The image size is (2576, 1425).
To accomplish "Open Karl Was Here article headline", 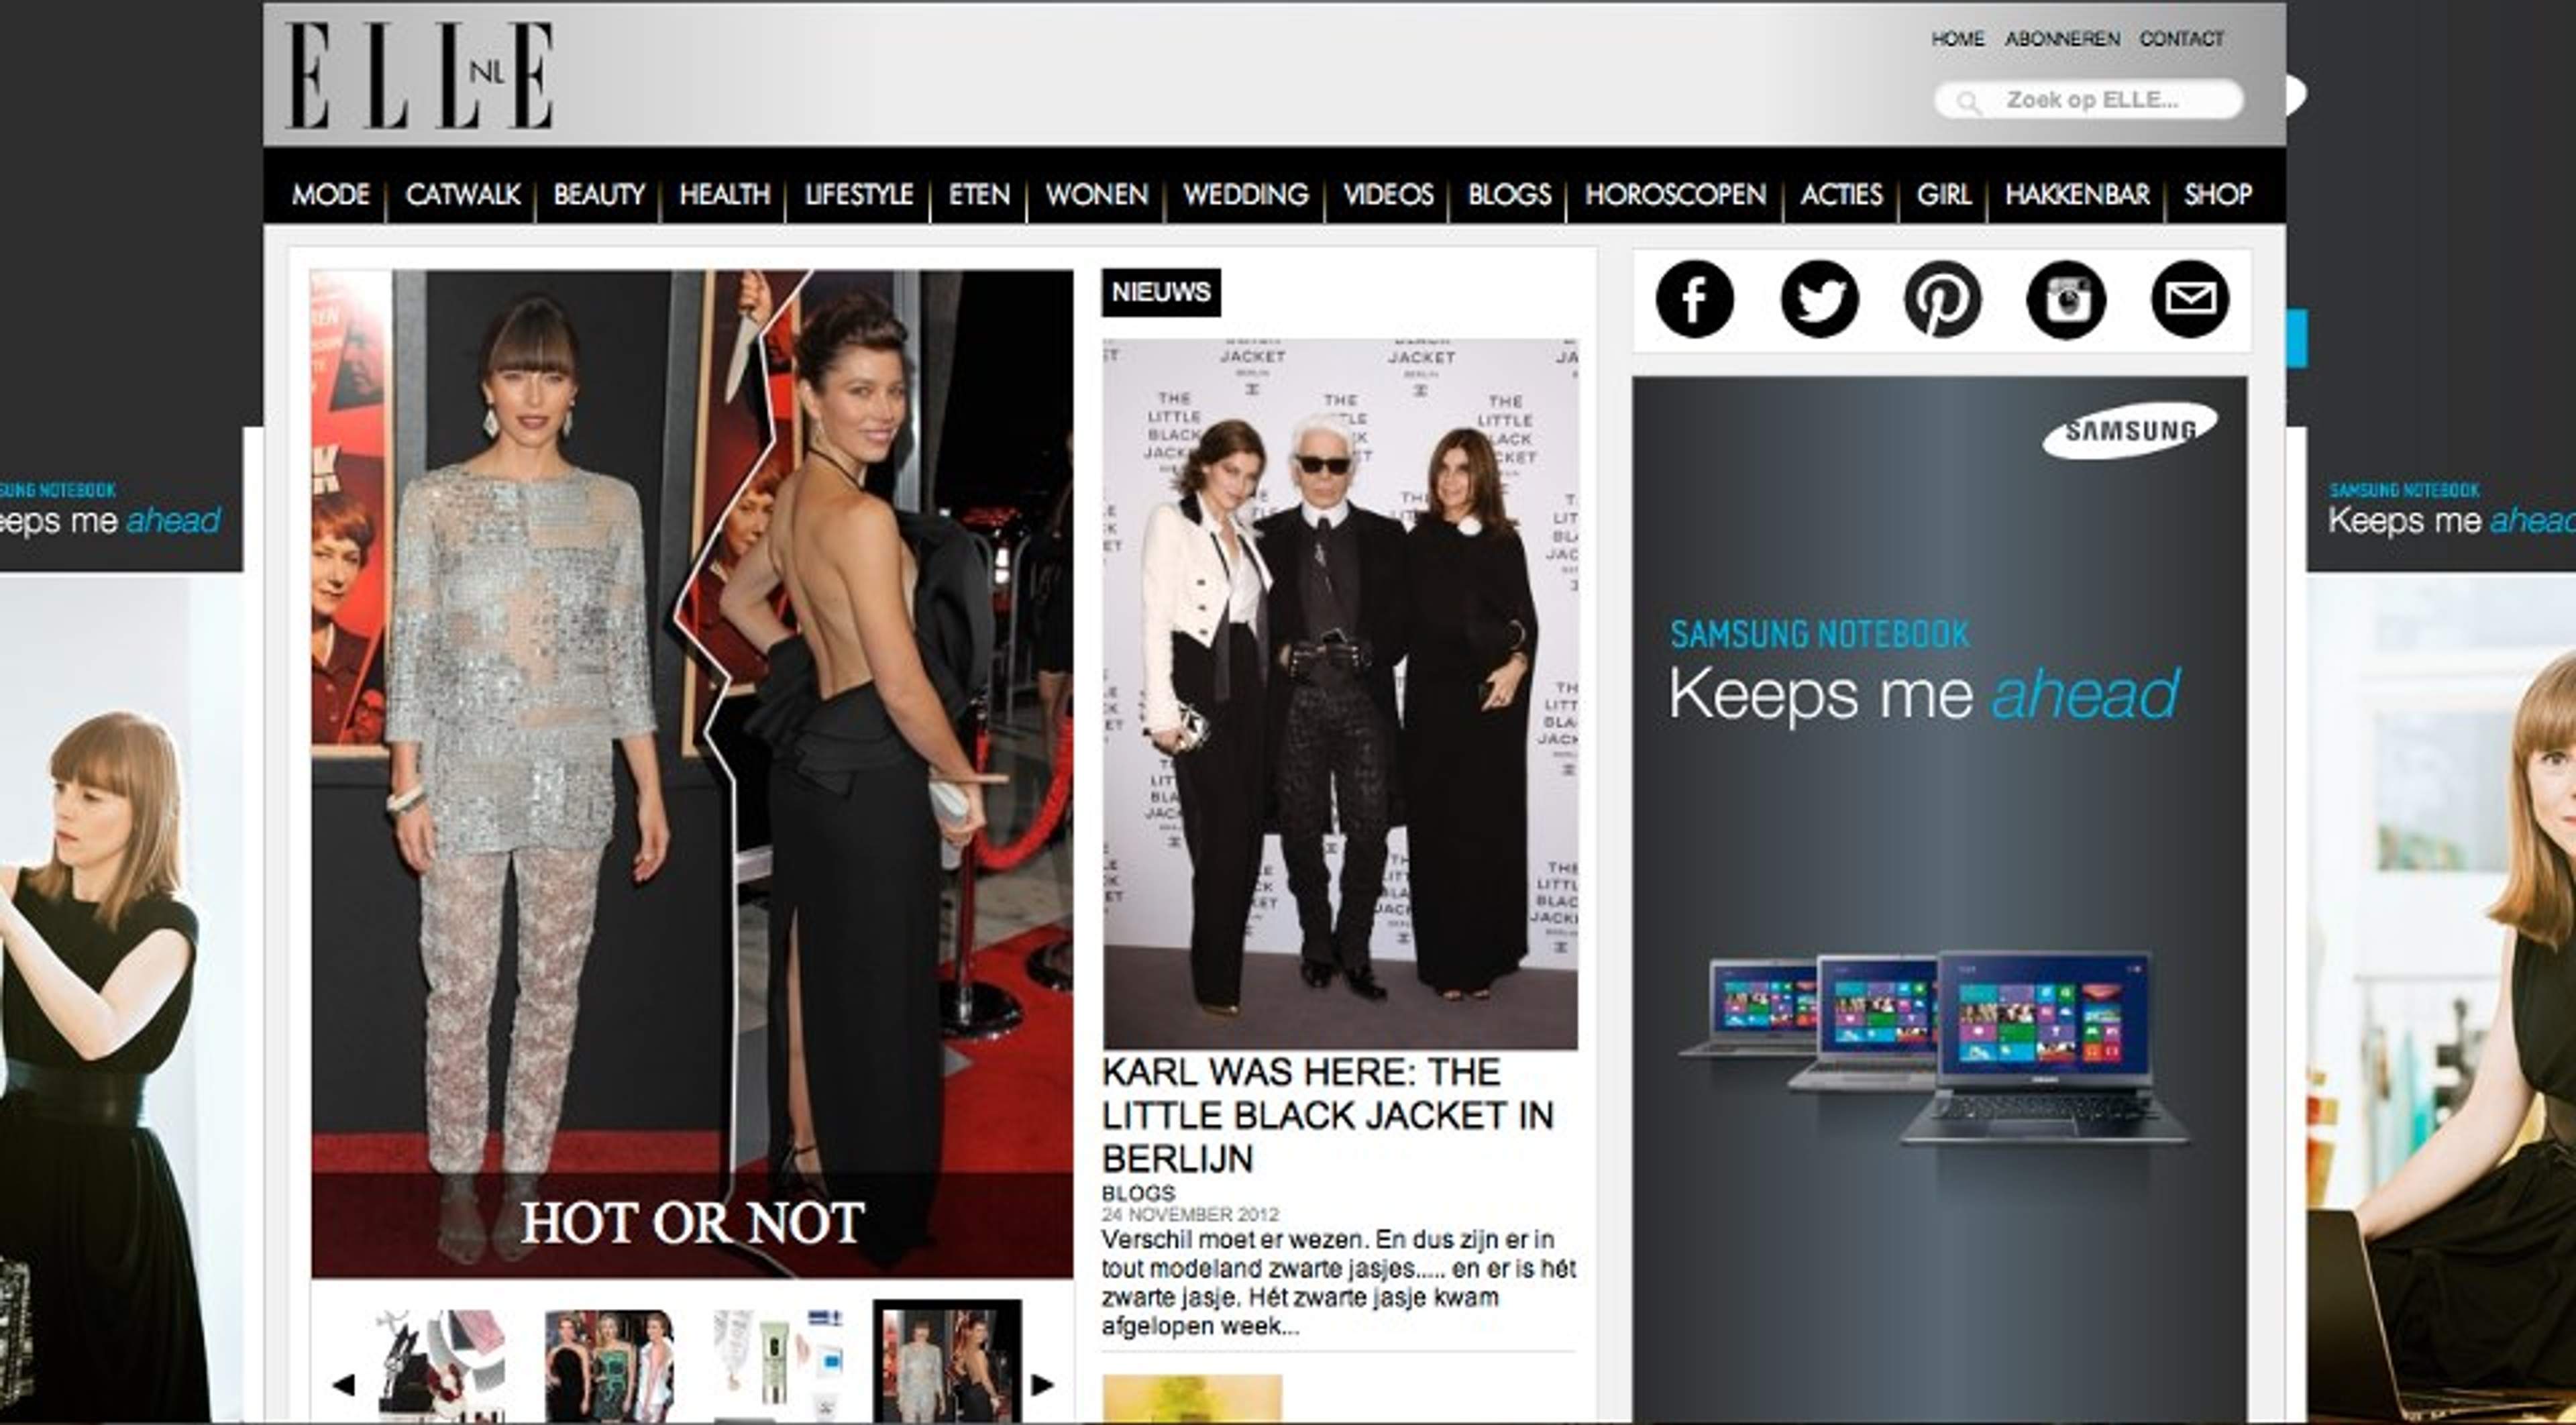I will [1327, 1115].
